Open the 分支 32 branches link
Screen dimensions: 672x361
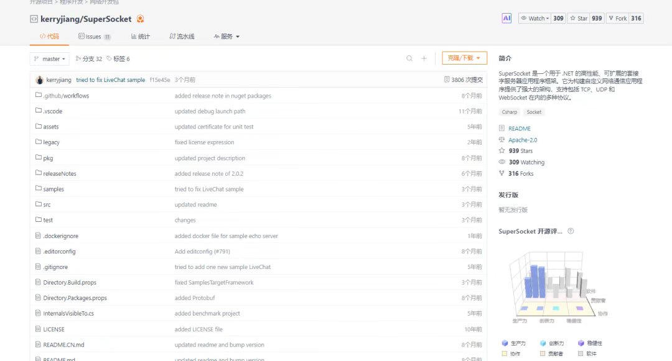(x=89, y=58)
